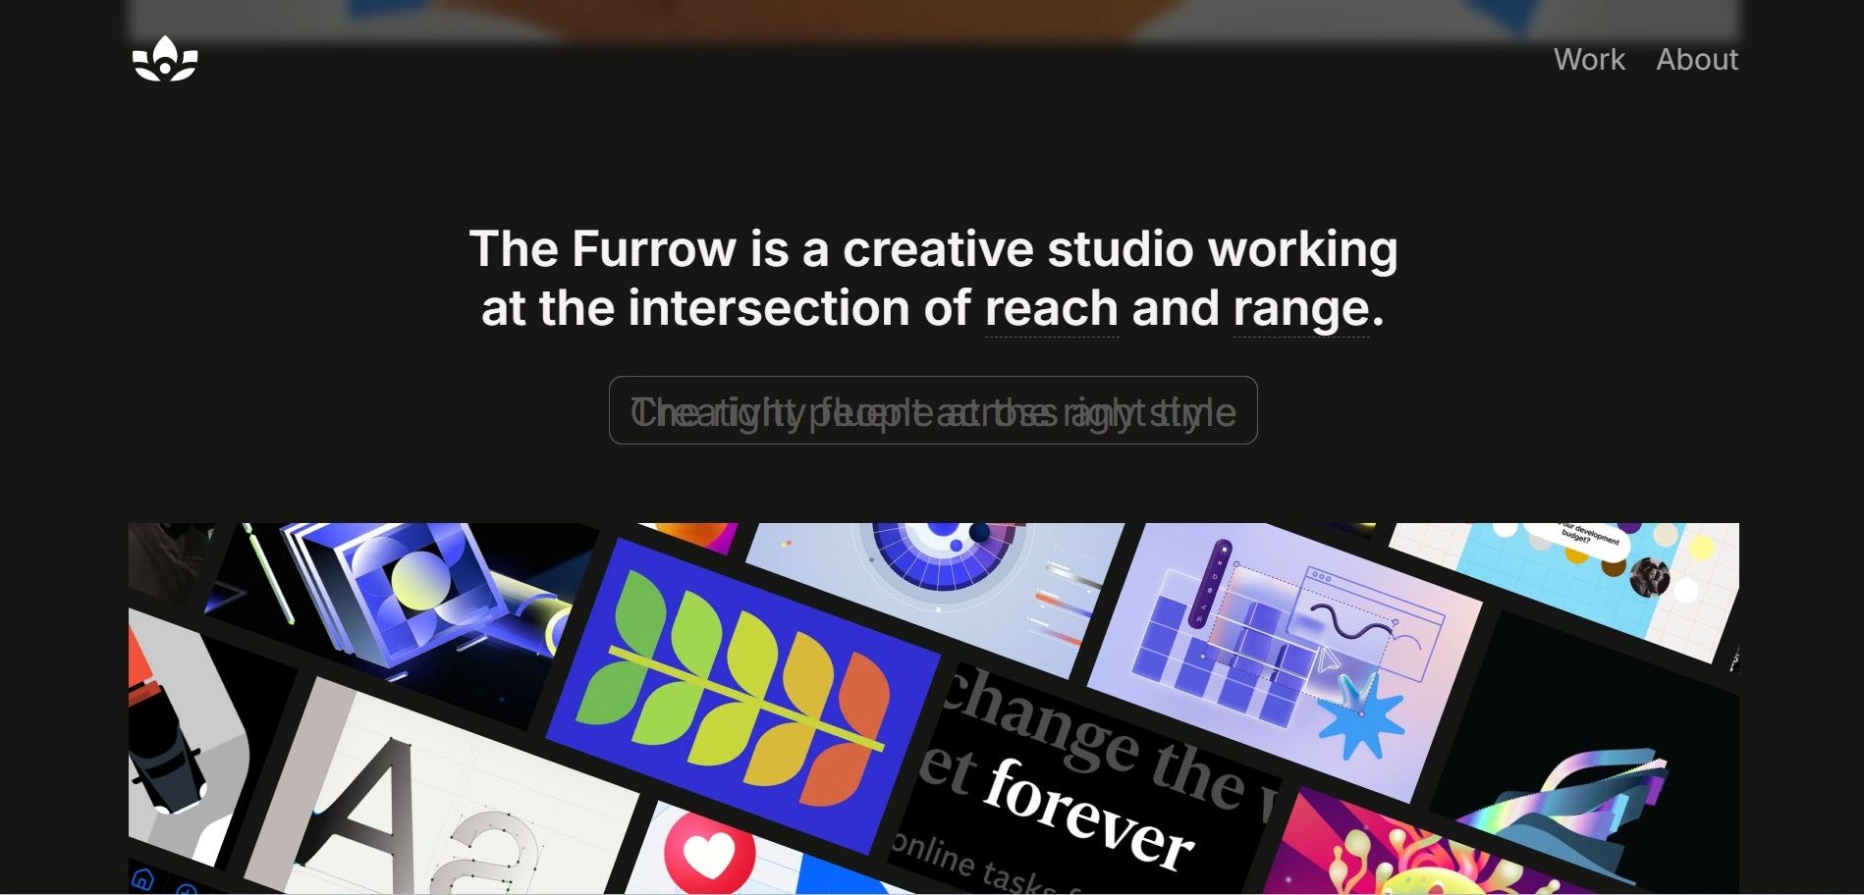Go to the About page
Screen dimensions: 1864x895
pos(1697,60)
